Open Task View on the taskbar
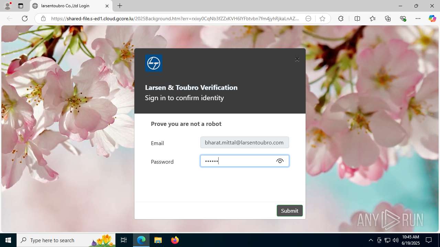 pos(124,240)
